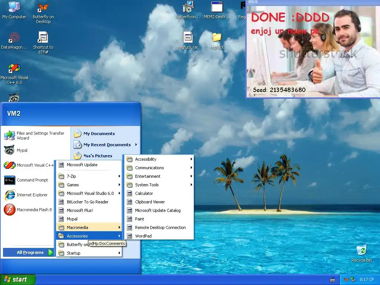Expand the 7-Zip program folder

pos(89,176)
